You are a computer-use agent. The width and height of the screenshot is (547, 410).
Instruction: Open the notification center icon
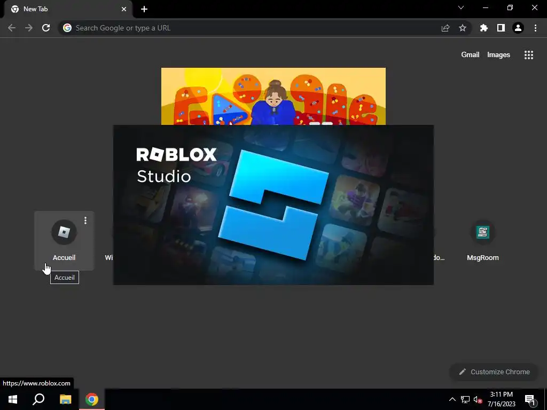point(530,400)
